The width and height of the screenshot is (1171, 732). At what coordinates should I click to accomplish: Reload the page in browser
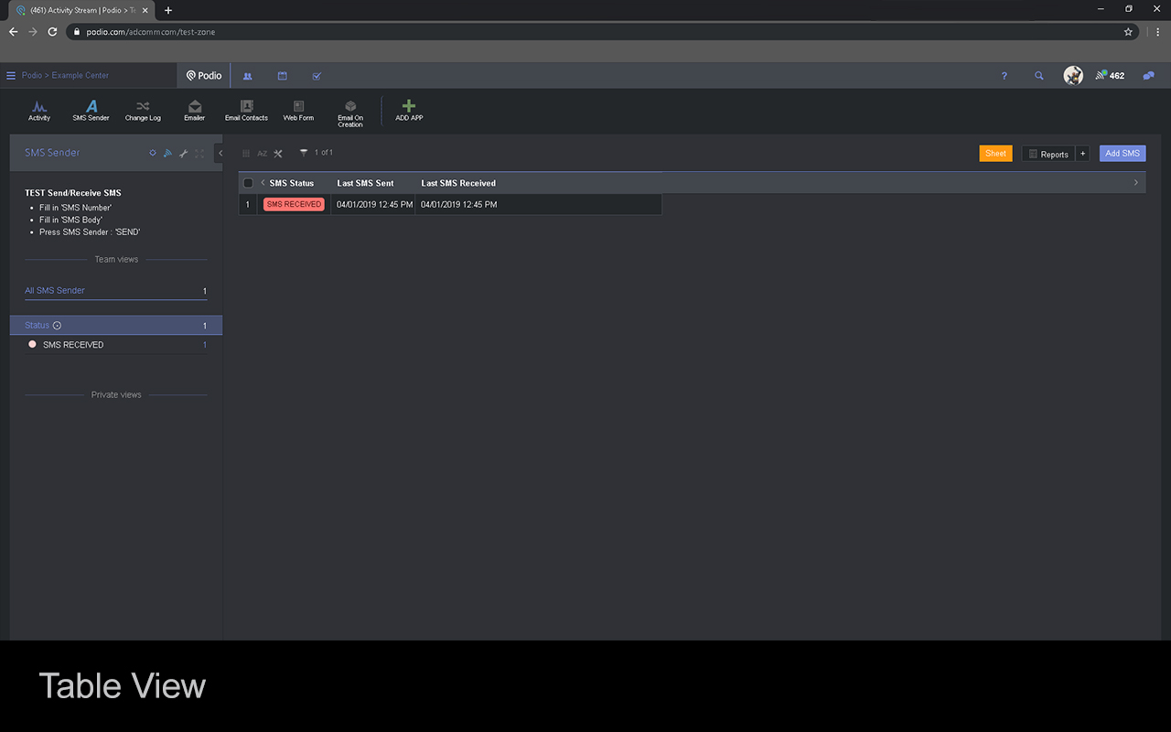(x=52, y=31)
